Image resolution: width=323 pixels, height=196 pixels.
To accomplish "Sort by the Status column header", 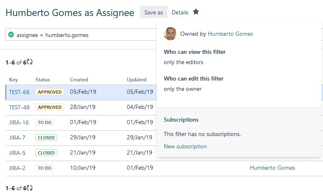I will (43, 80).
